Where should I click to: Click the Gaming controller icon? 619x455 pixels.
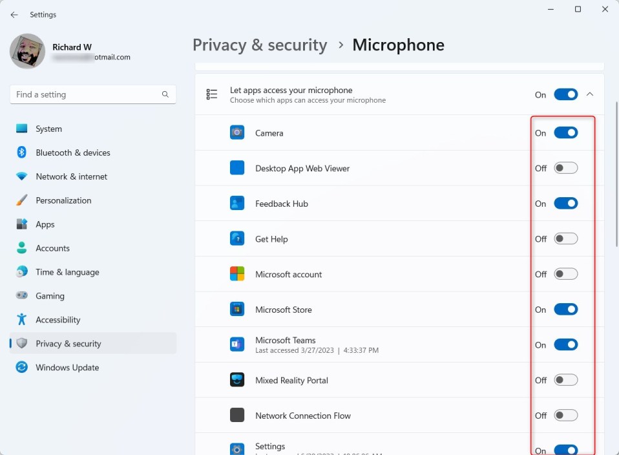point(22,295)
